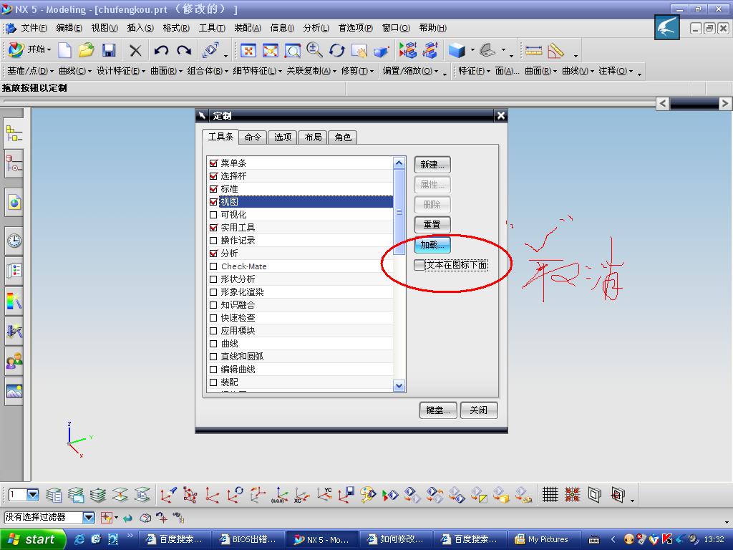Open the 插入 menu

pos(140,28)
